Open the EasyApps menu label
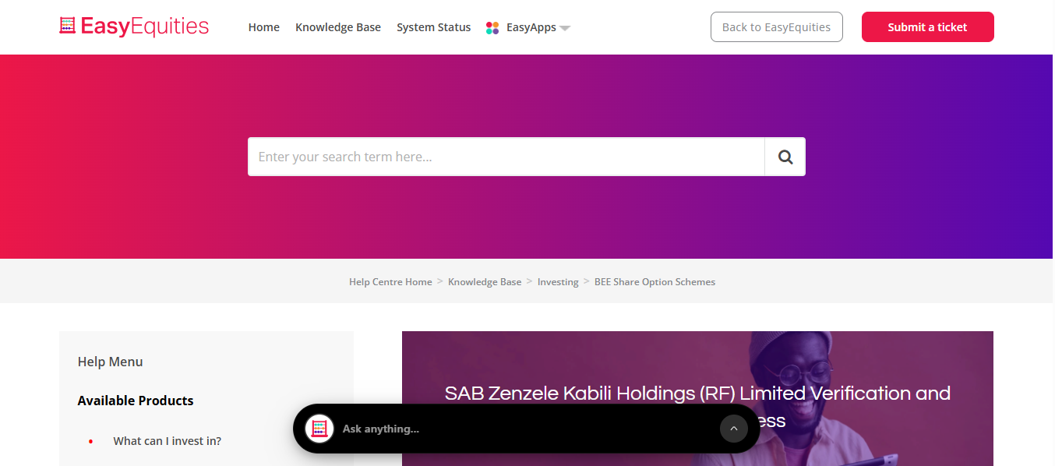Image resolution: width=1055 pixels, height=466 pixels. (x=531, y=27)
